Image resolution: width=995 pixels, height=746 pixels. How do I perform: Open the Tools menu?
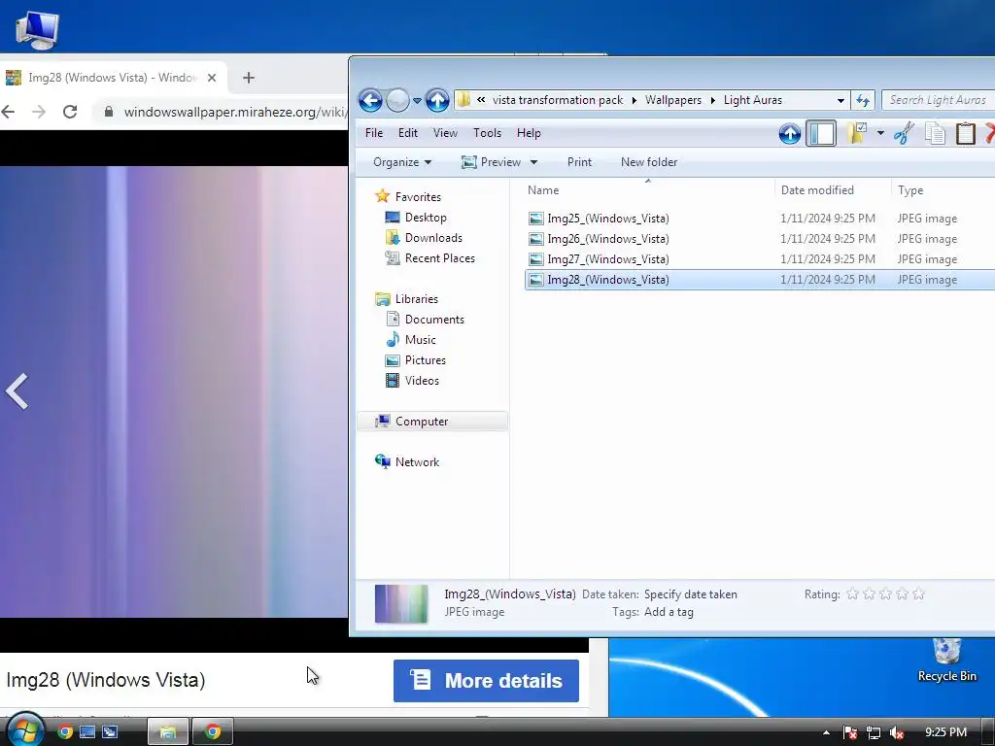coord(487,133)
